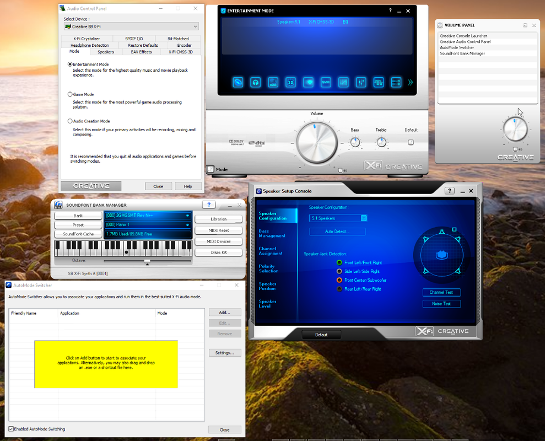The height and width of the screenshot is (441, 545).
Task: Open the EAX Effects tab
Action: point(141,52)
